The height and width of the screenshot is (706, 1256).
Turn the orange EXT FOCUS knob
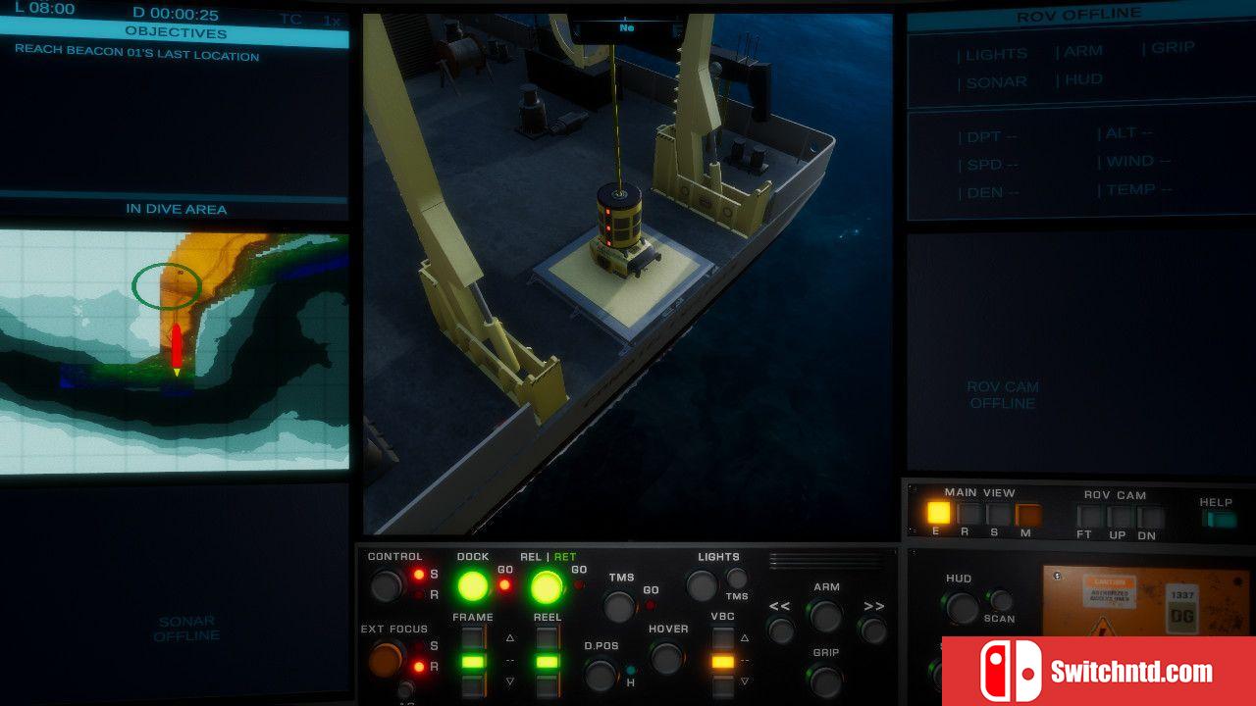coord(386,659)
